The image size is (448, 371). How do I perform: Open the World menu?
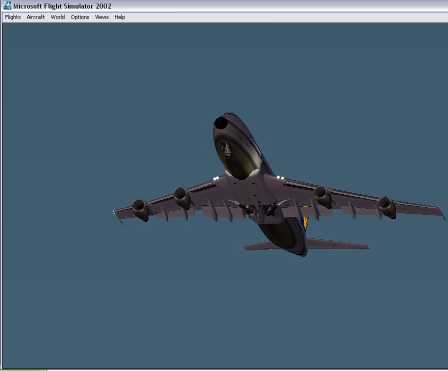click(x=57, y=17)
